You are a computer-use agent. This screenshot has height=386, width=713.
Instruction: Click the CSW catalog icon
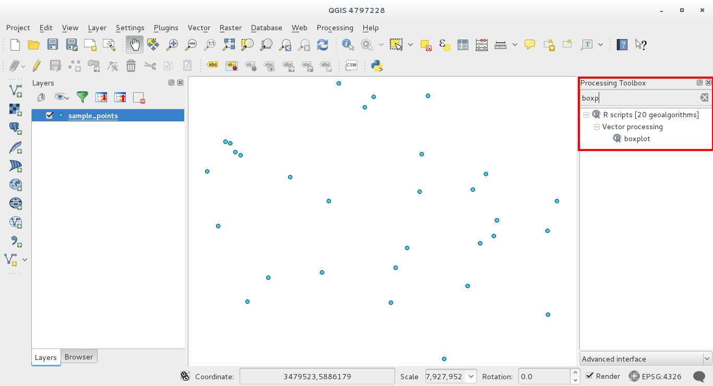pyautogui.click(x=351, y=66)
